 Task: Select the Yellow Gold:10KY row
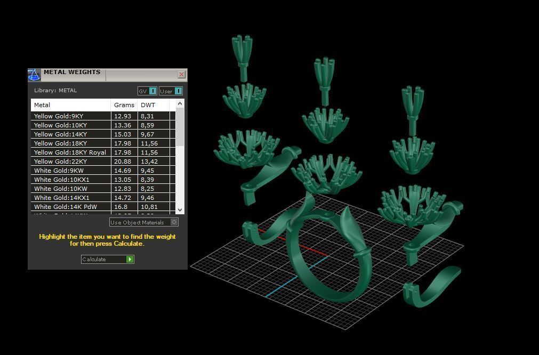tap(103, 125)
